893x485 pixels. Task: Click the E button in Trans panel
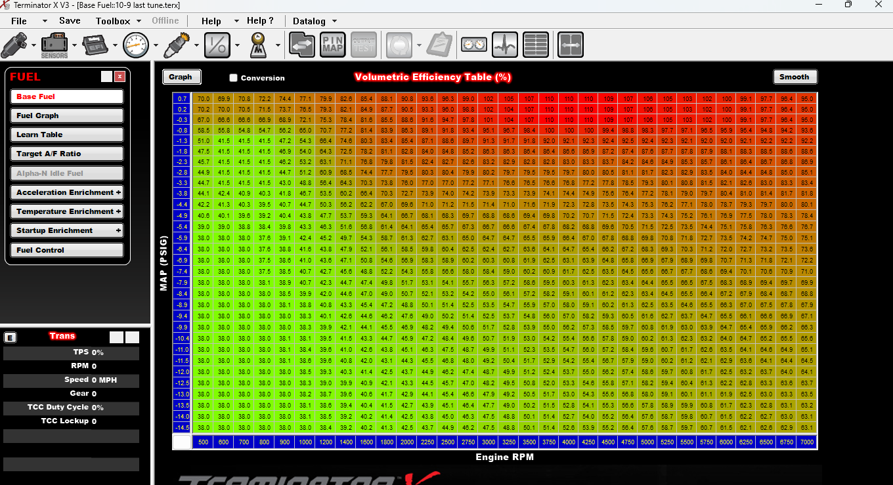[10, 337]
